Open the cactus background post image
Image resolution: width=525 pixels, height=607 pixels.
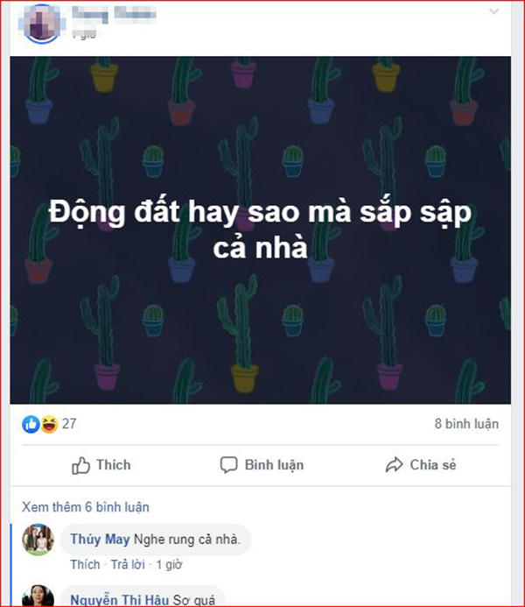click(260, 230)
